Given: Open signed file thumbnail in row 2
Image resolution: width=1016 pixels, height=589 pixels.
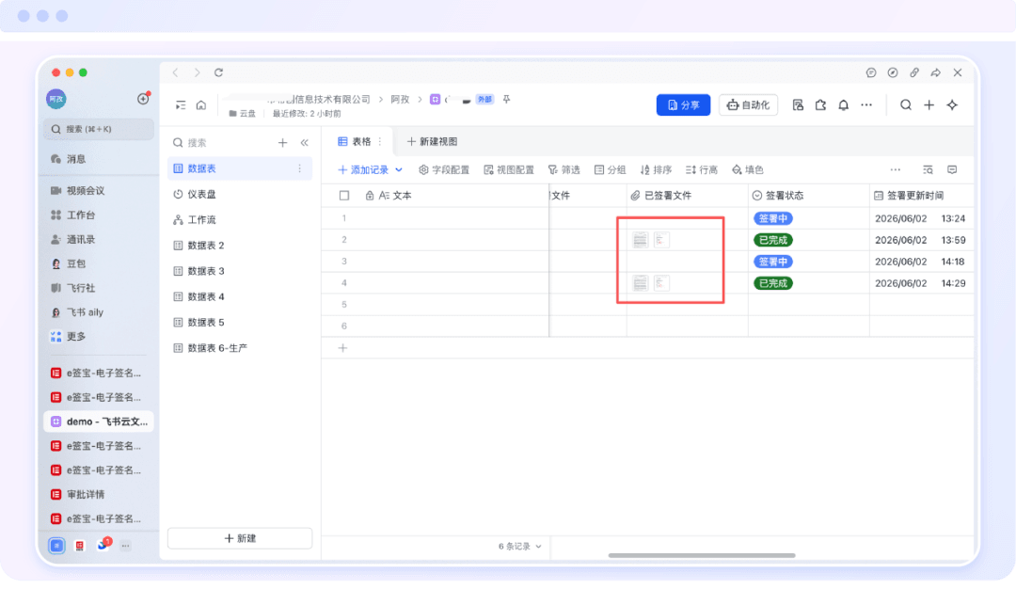Looking at the screenshot, I should [641, 240].
